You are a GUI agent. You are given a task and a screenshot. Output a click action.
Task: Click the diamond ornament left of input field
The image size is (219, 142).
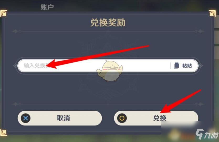(15, 66)
